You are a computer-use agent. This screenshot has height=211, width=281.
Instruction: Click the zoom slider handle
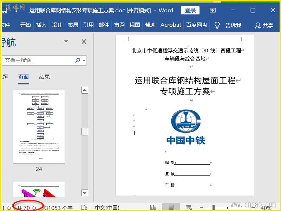pyautogui.click(x=214, y=208)
